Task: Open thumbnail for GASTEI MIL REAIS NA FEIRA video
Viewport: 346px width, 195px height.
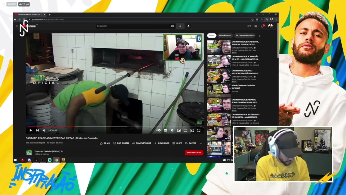Action: point(219,47)
